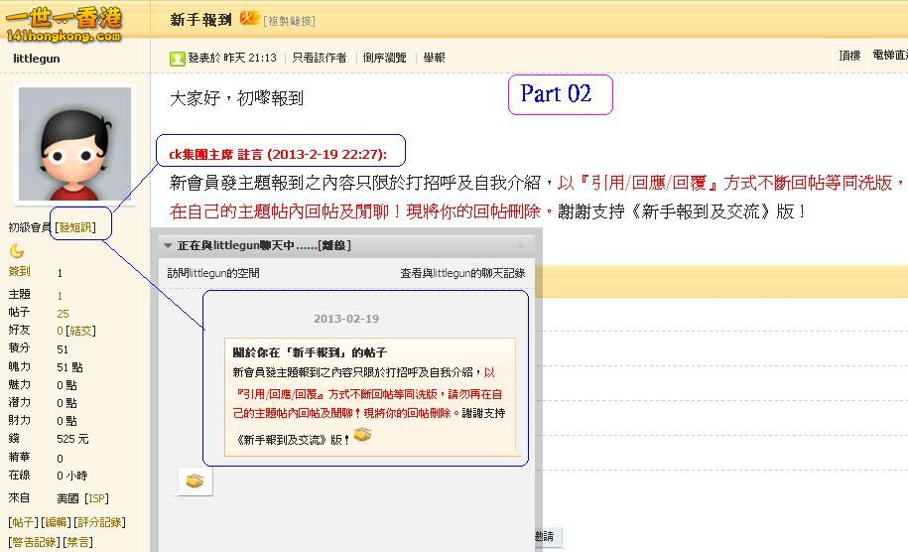The width and height of the screenshot is (908, 552).
Task: Click the moon level icon under 初級會員
Action: click(x=17, y=251)
